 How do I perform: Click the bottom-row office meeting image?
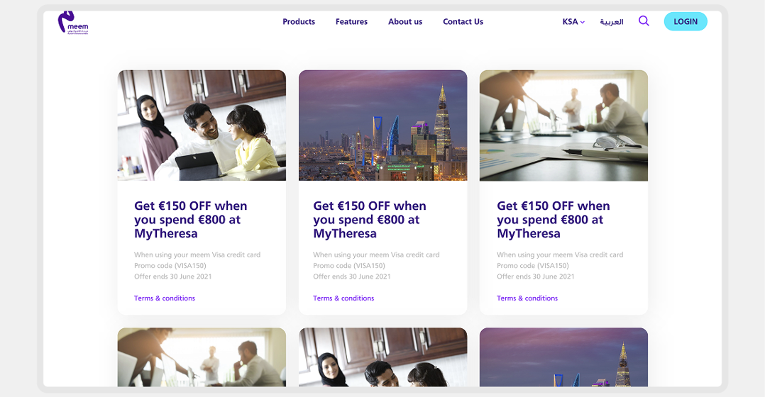coord(202,357)
